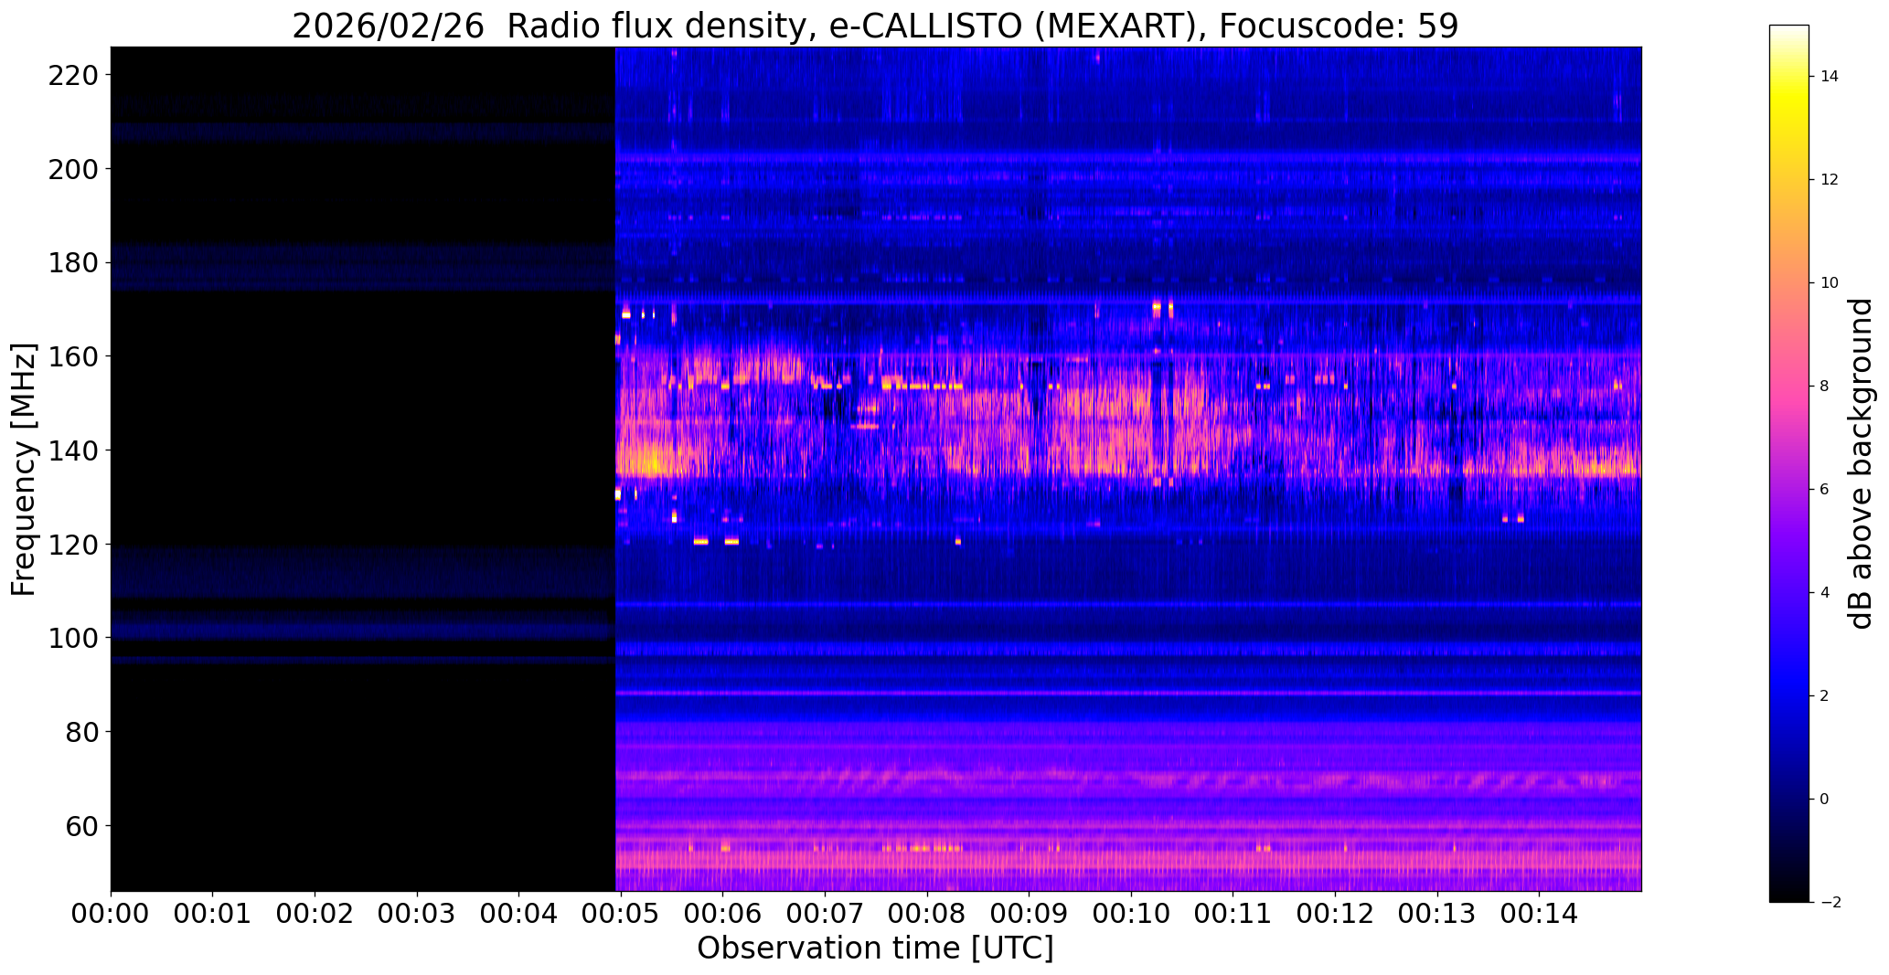Select the 120 frequency tick label

pyautogui.click(x=72, y=544)
